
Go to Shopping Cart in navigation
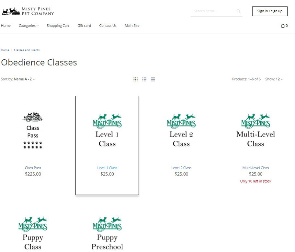click(x=58, y=26)
